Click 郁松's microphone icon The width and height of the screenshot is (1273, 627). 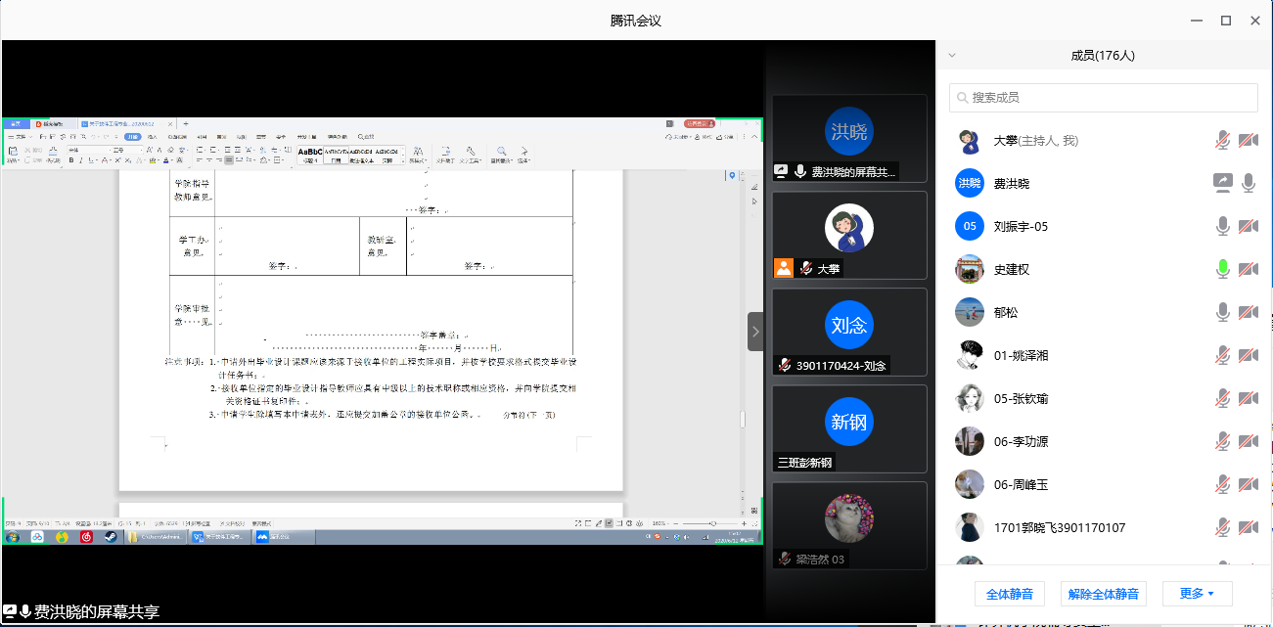click(1222, 312)
